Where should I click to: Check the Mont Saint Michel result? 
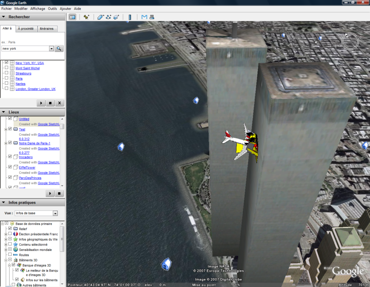click(x=7, y=68)
